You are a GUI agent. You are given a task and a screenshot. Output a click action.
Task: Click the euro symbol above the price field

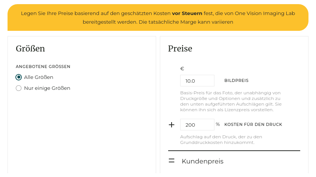tap(182, 69)
